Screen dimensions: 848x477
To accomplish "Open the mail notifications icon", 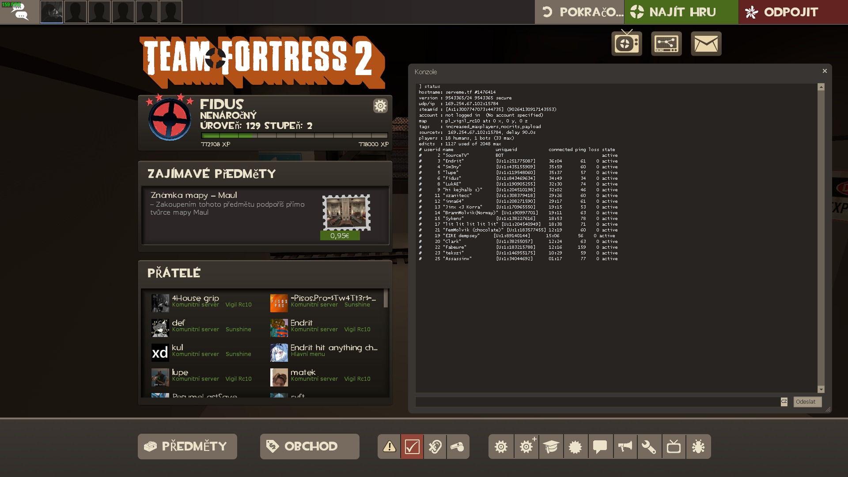I will click(706, 44).
